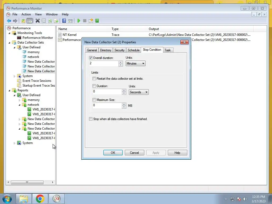Click the Back arrow toolbar icon

click(x=9, y=21)
